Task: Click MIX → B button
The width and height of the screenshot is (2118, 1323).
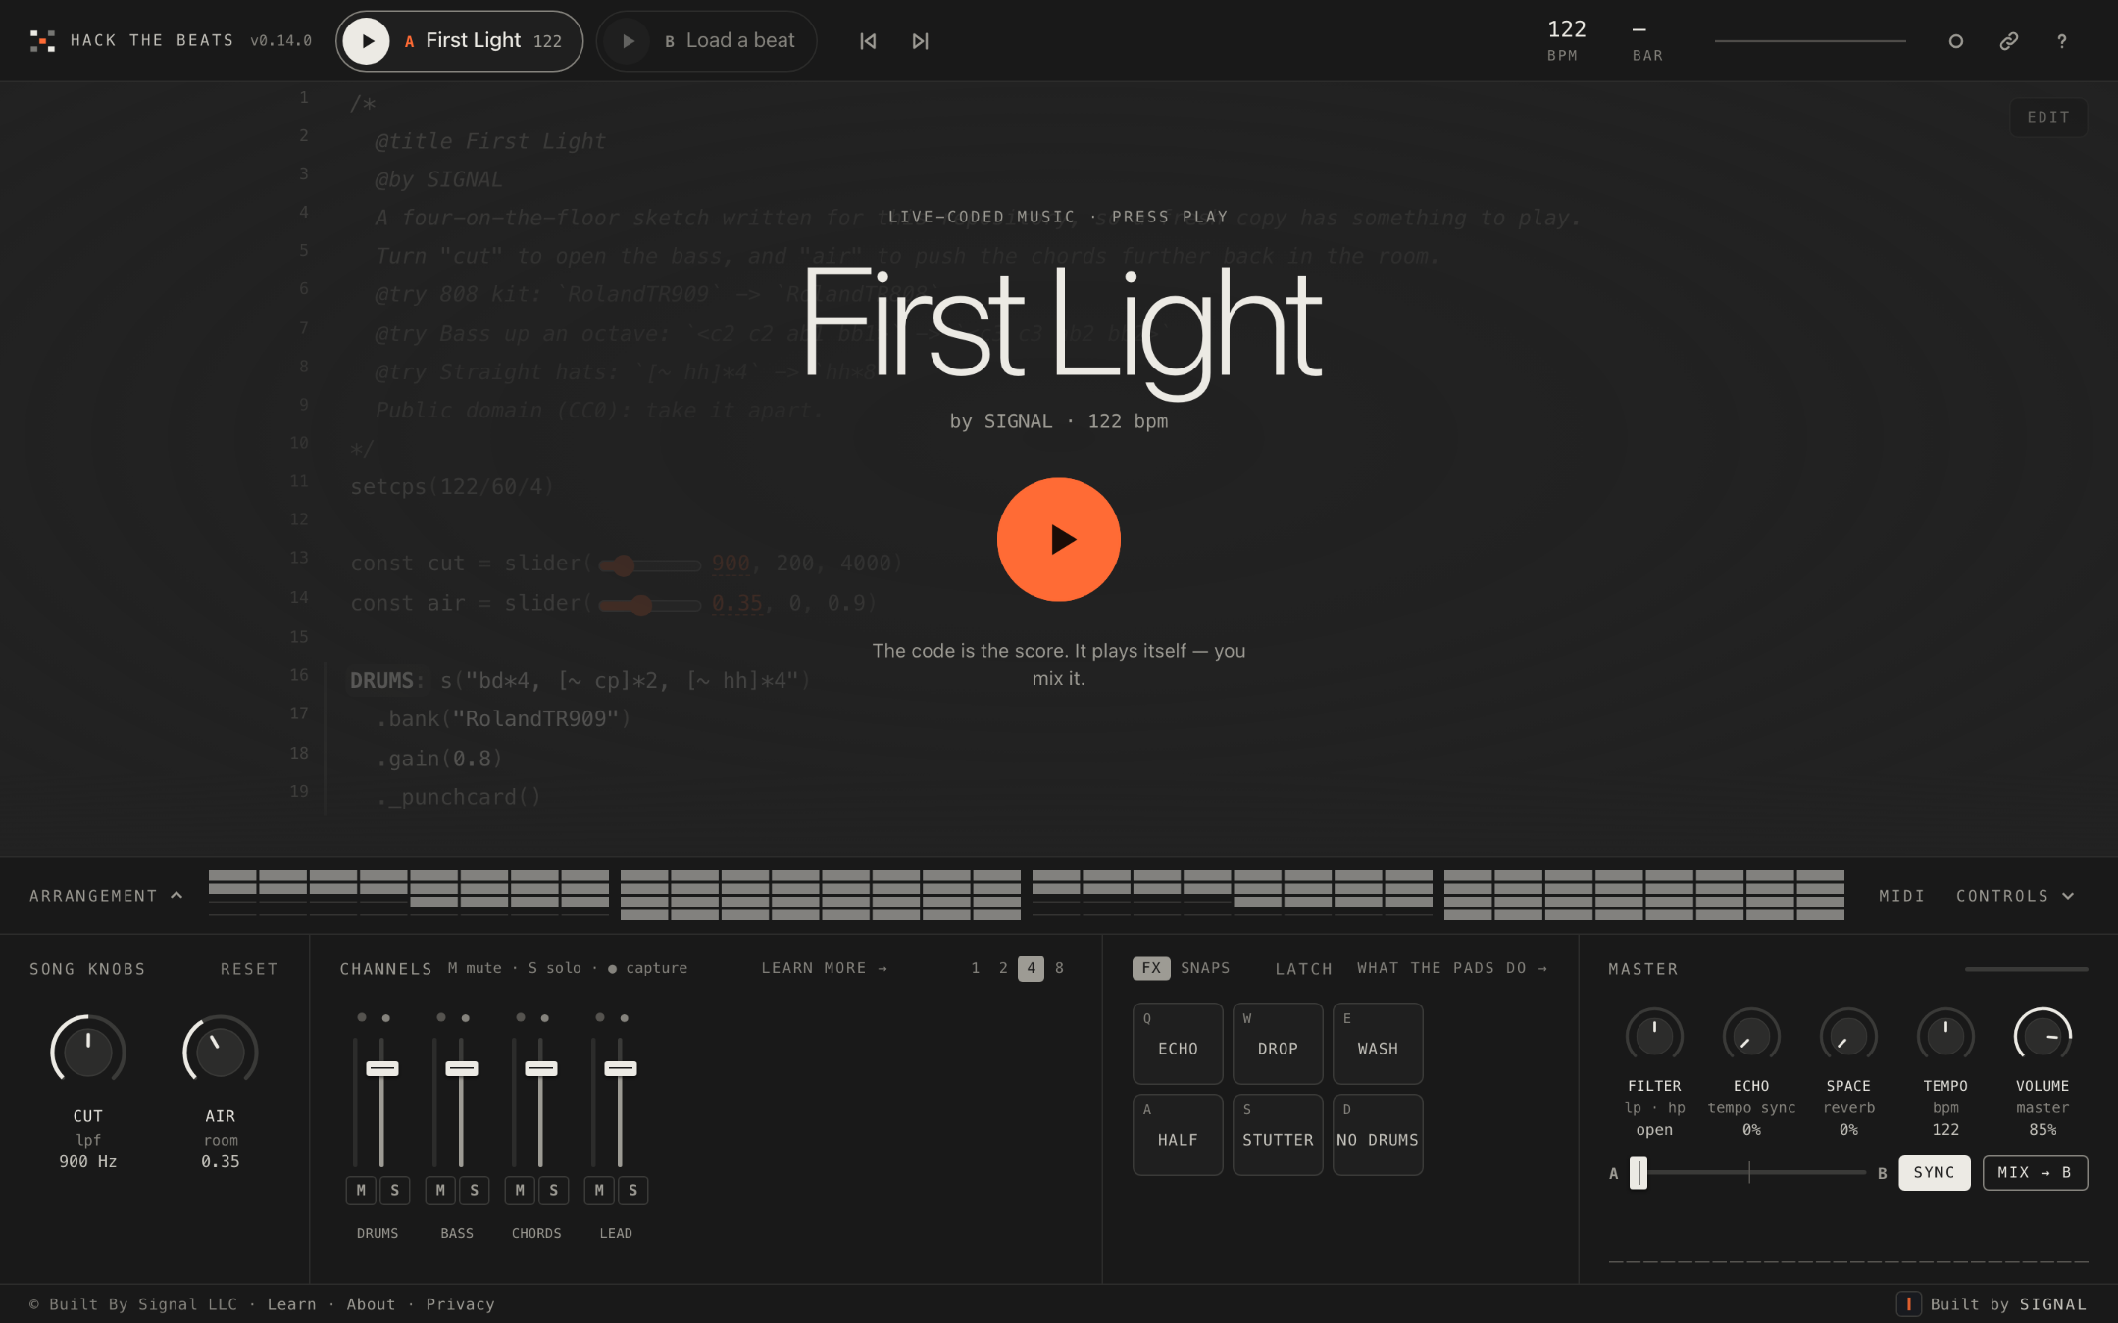Action: point(2035,1173)
